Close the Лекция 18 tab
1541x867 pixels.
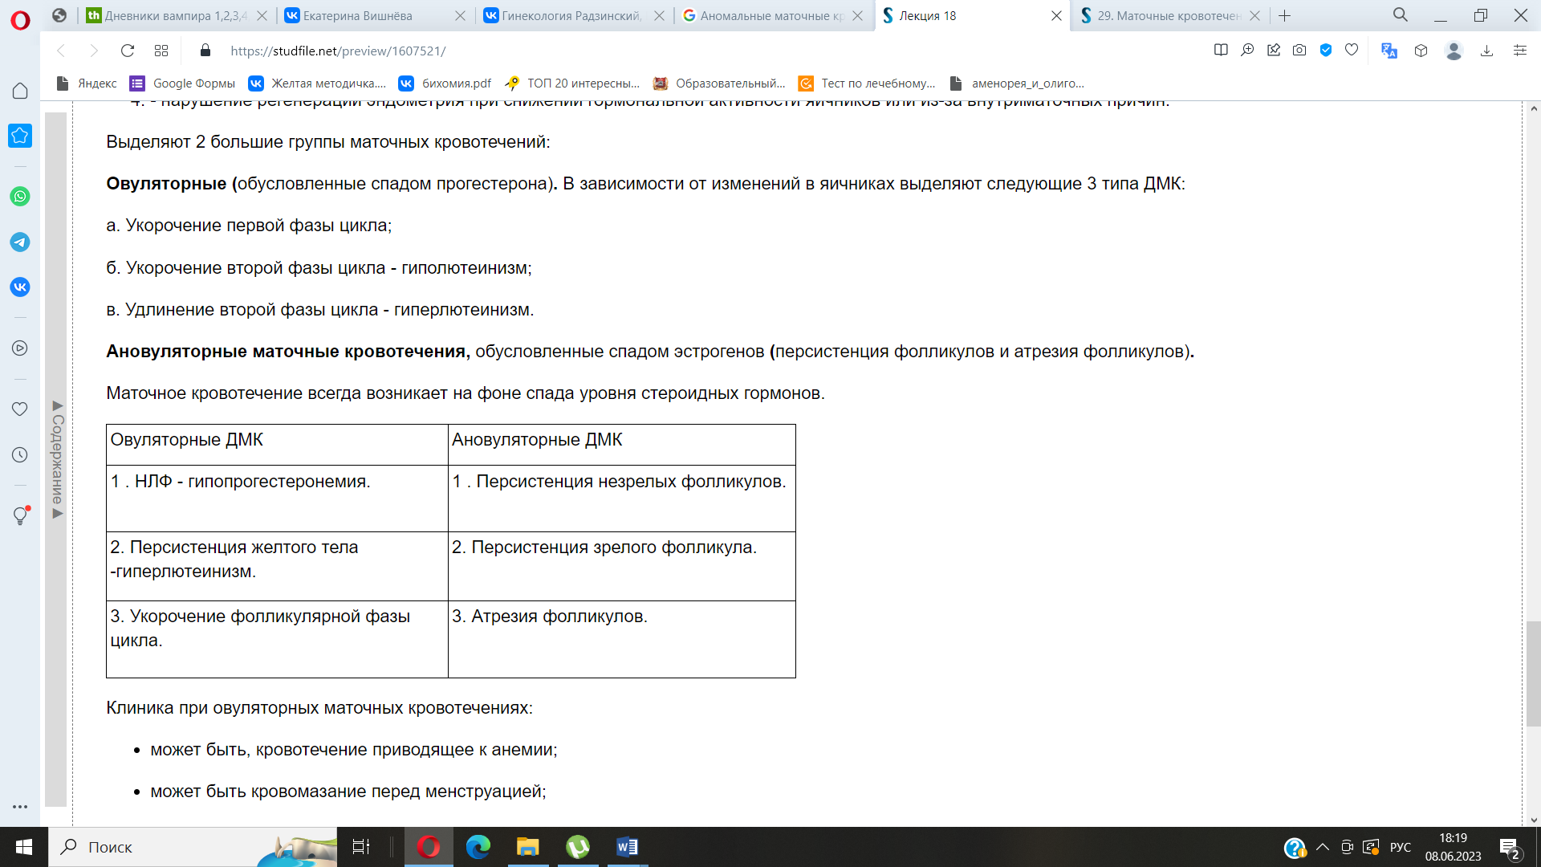(1056, 15)
